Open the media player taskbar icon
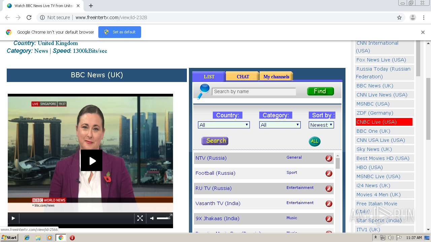The image size is (431, 242). click(x=49, y=238)
